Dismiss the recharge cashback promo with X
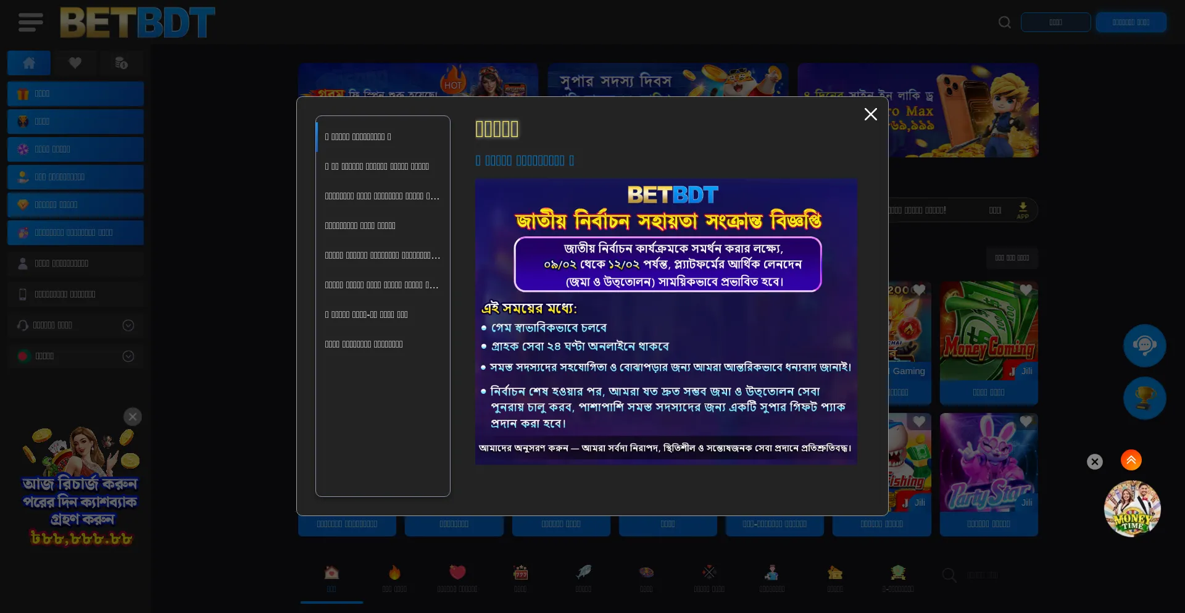Image resolution: width=1185 pixels, height=613 pixels. [x=133, y=417]
